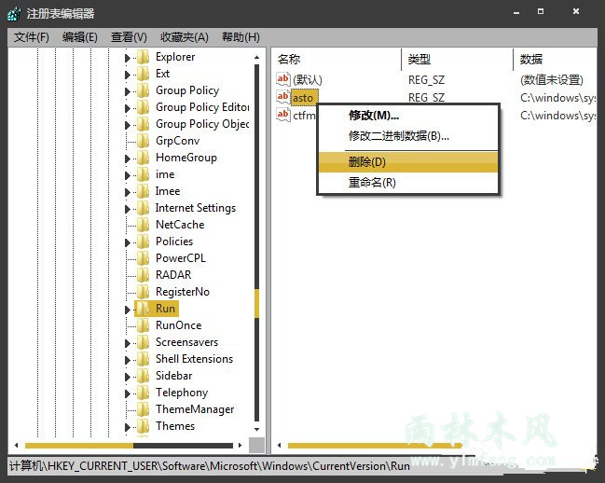Click the Explorer folder icon
Image resolution: width=605 pixels, height=483 pixels.
pyautogui.click(x=144, y=57)
